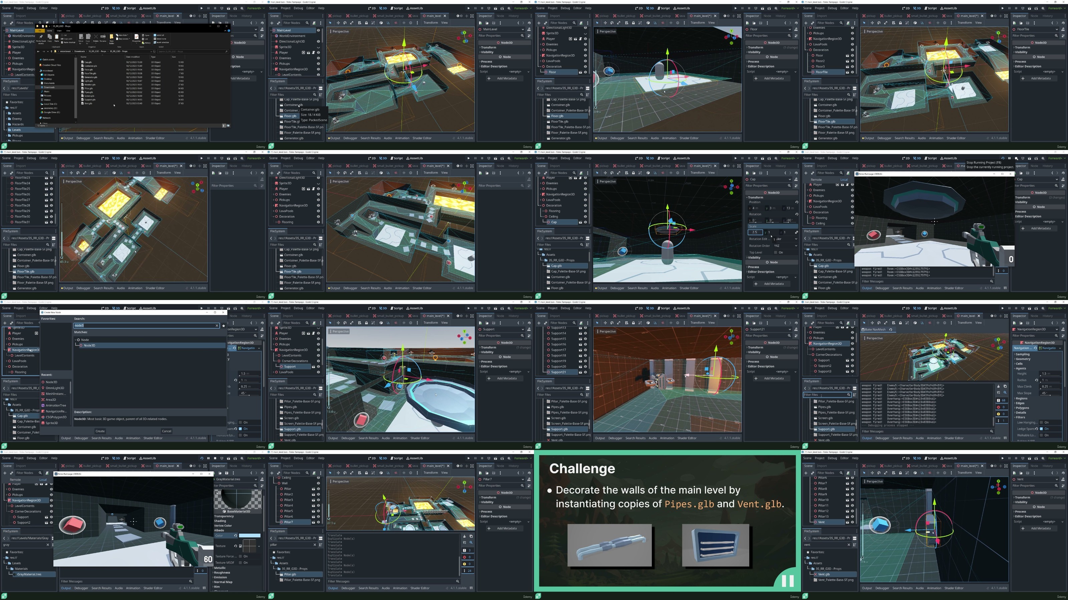
Task: Click pause icon on Challenge slide
Action: click(787, 581)
